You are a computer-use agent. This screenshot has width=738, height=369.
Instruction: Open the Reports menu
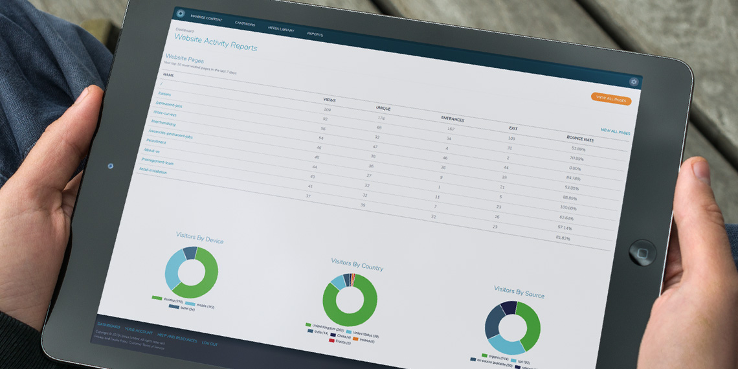315,34
